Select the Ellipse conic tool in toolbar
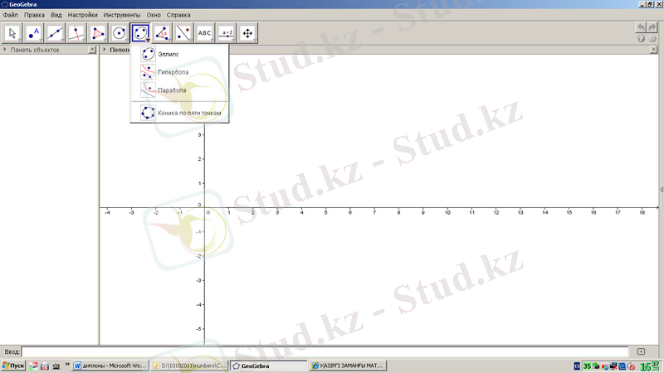 (140, 33)
